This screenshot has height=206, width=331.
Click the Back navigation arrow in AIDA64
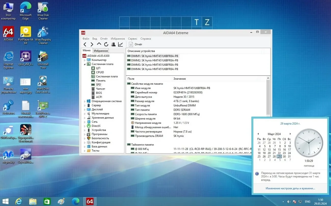point(85,44)
